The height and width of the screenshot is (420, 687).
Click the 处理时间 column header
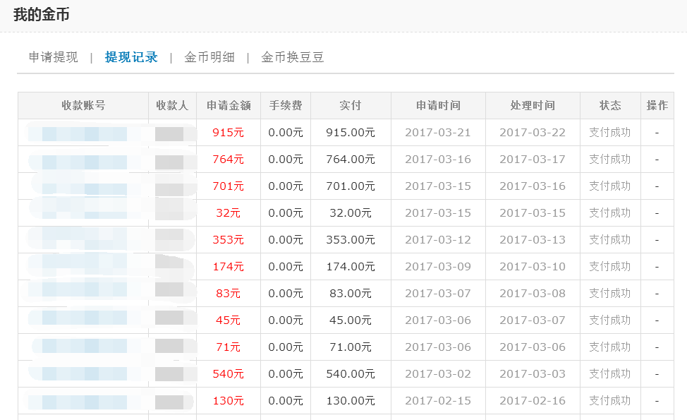click(533, 106)
